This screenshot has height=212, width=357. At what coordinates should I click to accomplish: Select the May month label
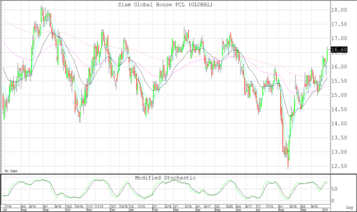pos(218,210)
